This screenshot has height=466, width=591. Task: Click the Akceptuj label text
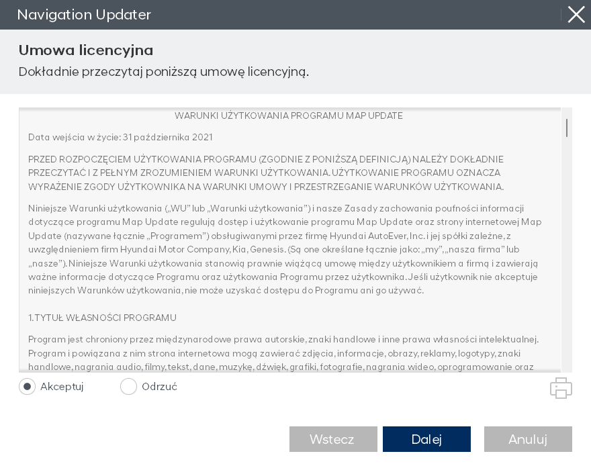point(62,387)
